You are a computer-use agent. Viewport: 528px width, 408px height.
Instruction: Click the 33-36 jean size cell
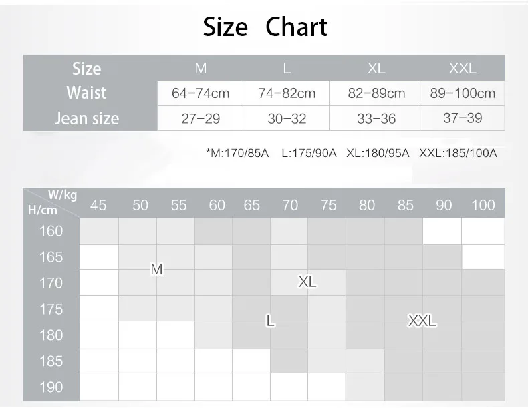(x=375, y=118)
